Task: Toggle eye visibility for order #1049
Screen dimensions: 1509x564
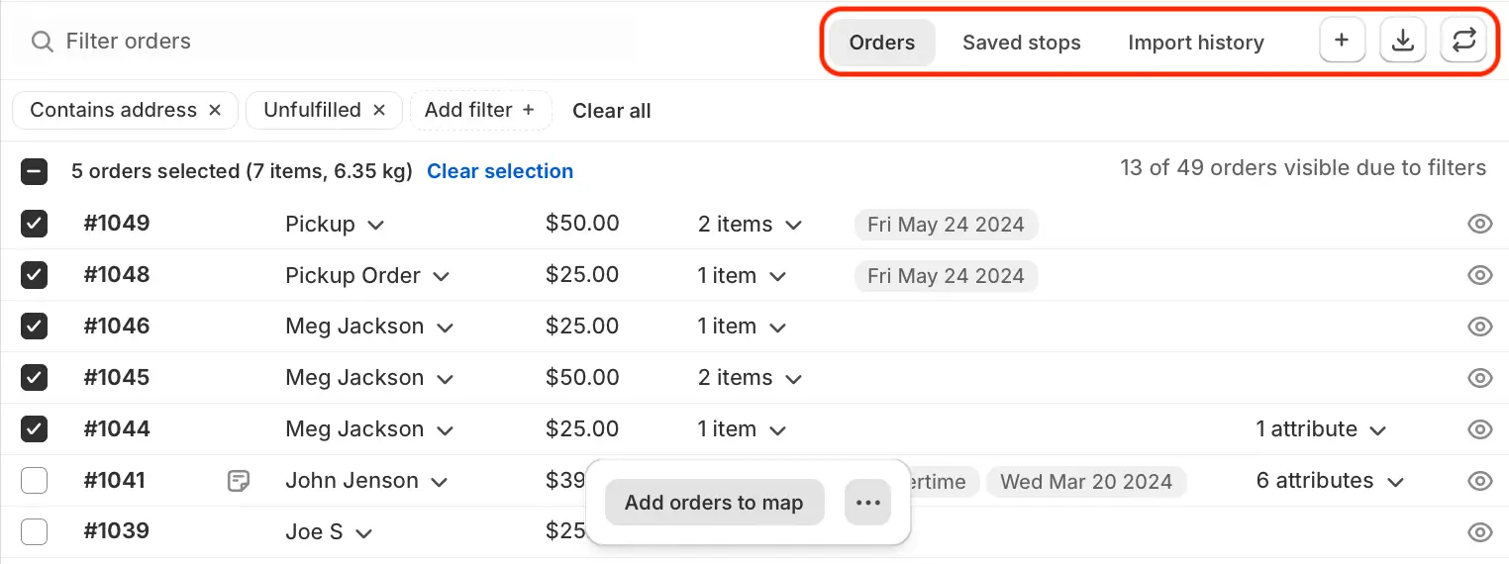Action: [1479, 225]
